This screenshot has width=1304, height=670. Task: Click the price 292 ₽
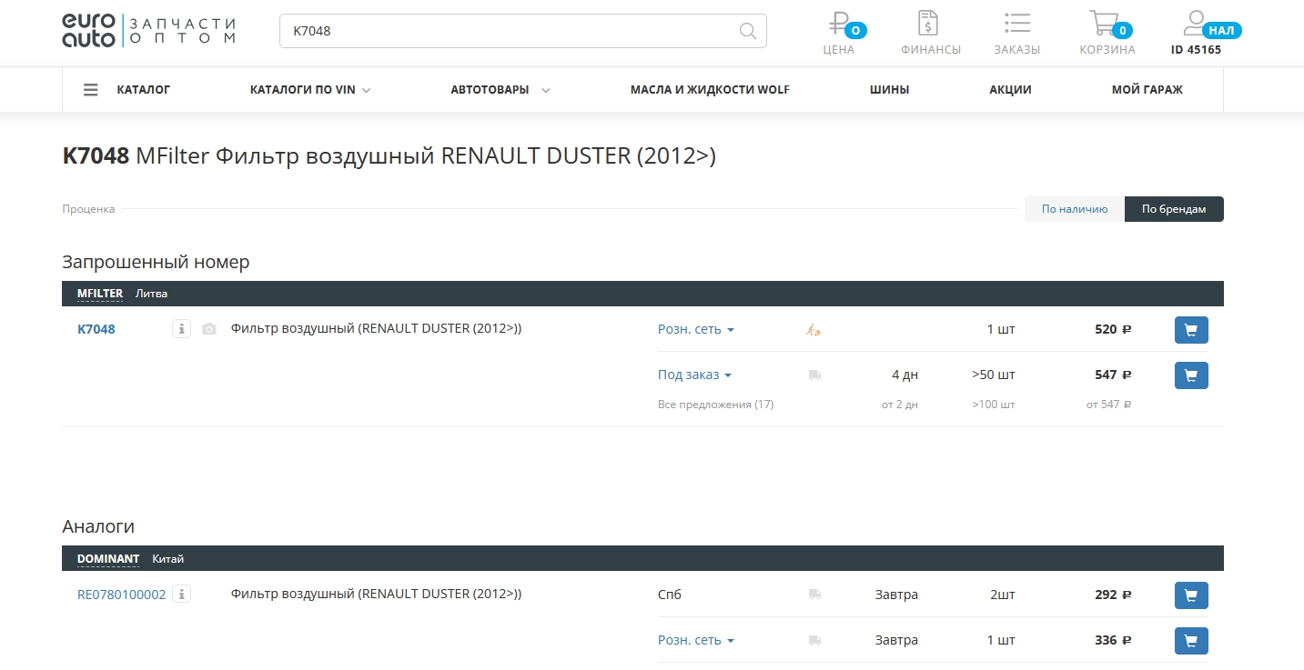coord(1113,595)
